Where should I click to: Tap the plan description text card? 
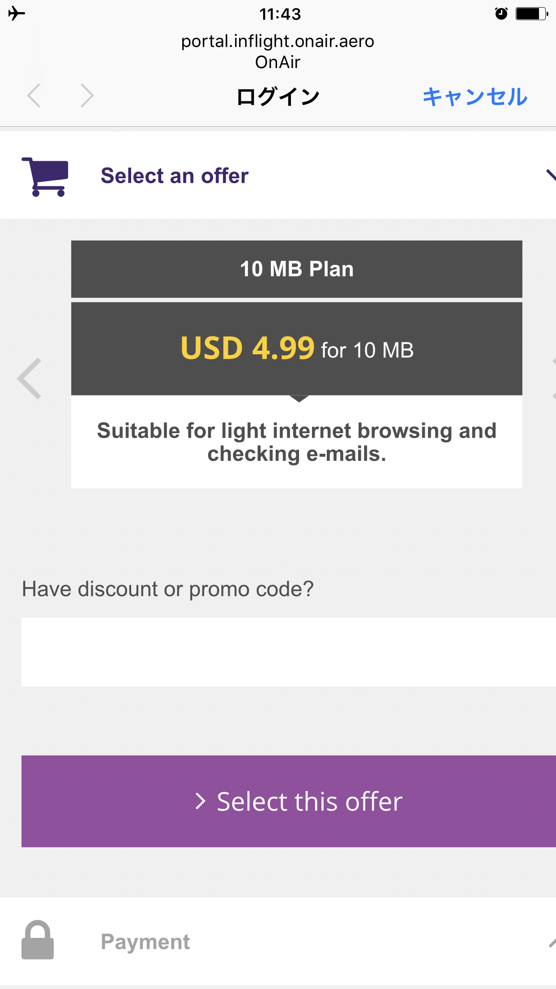tap(297, 442)
